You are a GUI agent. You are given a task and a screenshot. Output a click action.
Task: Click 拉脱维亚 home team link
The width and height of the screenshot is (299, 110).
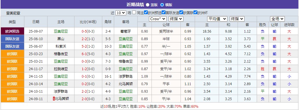coord(61,69)
